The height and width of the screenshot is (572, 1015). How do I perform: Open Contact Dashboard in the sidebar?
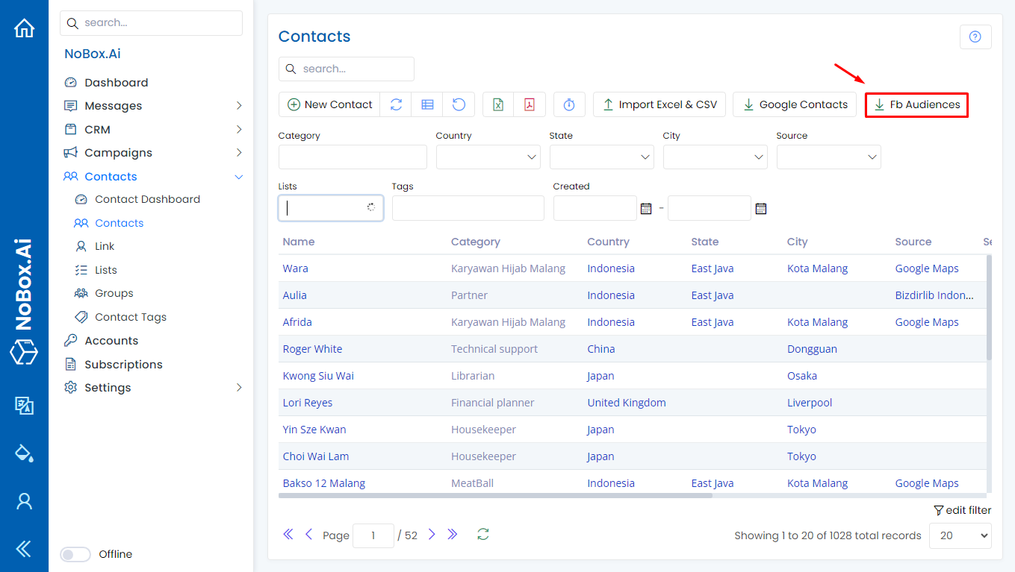pos(147,199)
